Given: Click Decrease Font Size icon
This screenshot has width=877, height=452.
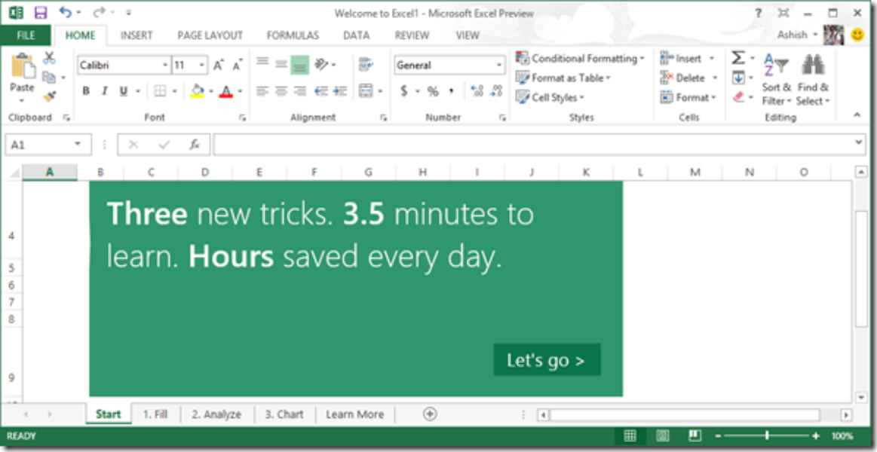Looking at the screenshot, I should click(238, 66).
